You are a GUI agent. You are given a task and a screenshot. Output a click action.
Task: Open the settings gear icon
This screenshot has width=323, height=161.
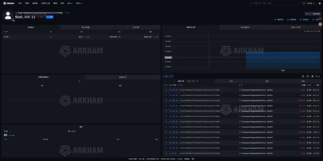320,3
